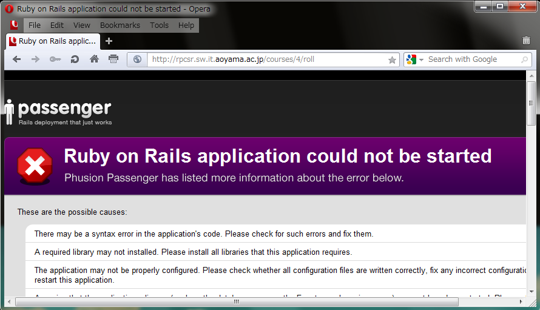
Task: Click the site info globe badge
Action: pyautogui.click(x=137, y=59)
